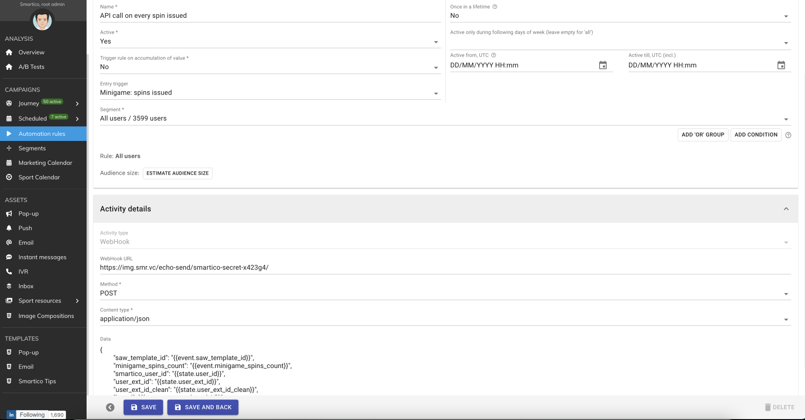This screenshot has height=420, width=805.
Task: Open Segments in the sidebar
Action: click(x=32, y=148)
